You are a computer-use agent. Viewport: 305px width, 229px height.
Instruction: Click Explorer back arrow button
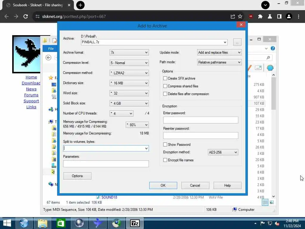pos(49,58)
